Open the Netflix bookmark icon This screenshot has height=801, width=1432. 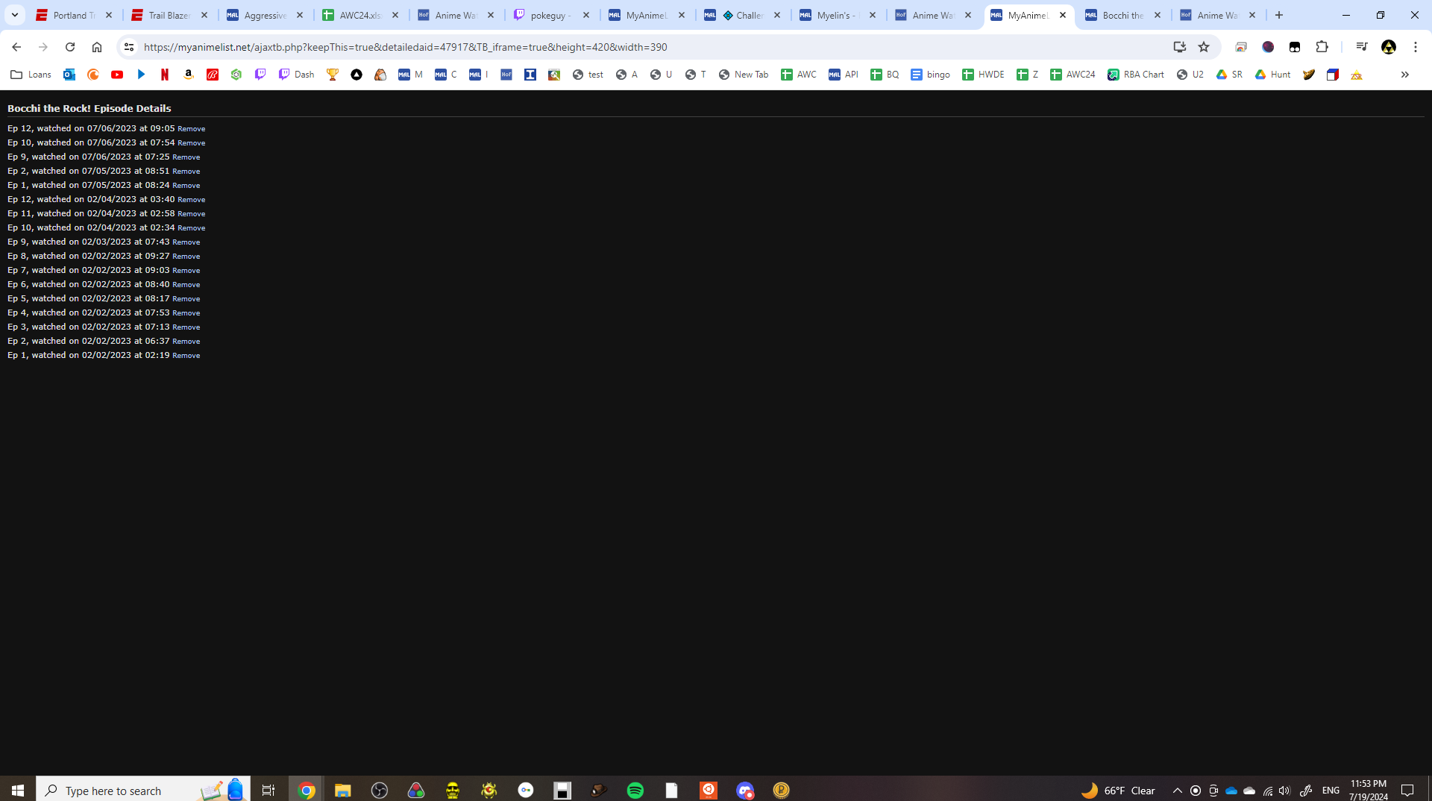[x=165, y=75]
